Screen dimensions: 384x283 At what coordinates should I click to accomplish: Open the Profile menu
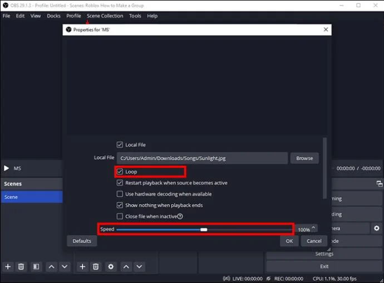pyautogui.click(x=73, y=16)
